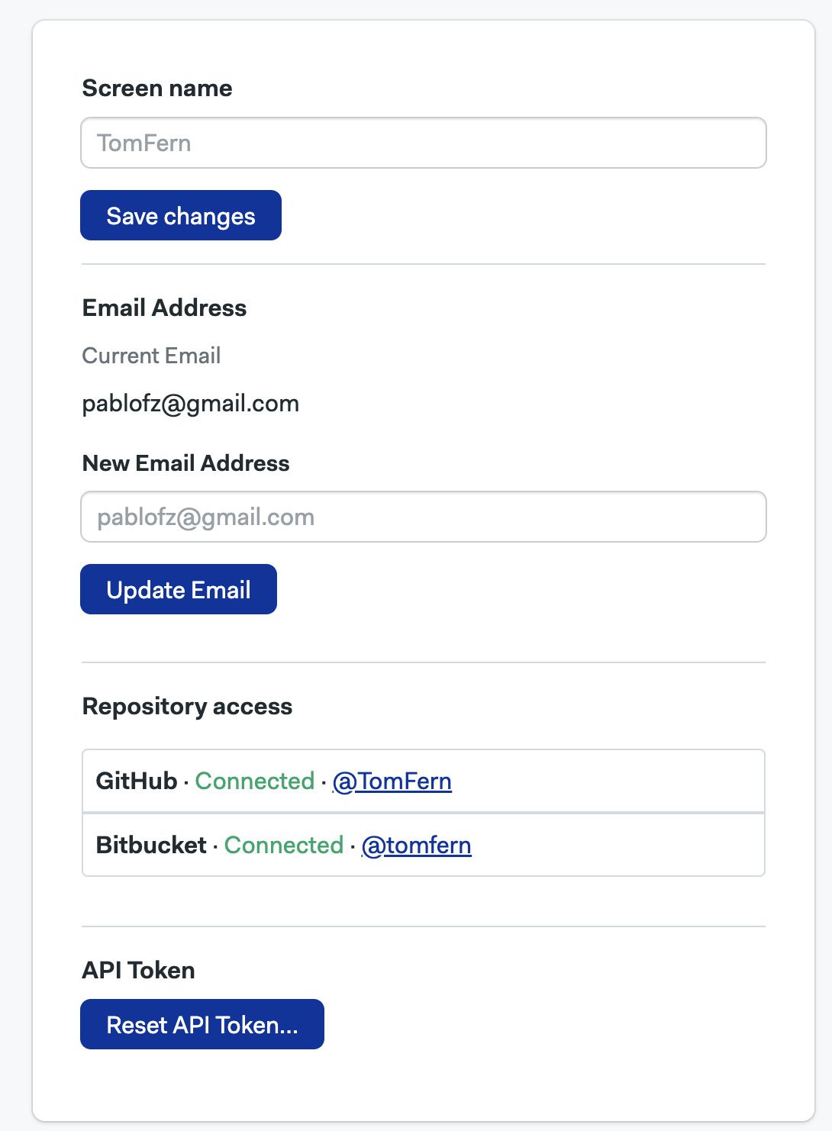Image resolution: width=832 pixels, height=1131 pixels.
Task: Click empty space in the Bitbucket access row
Action: (618, 845)
